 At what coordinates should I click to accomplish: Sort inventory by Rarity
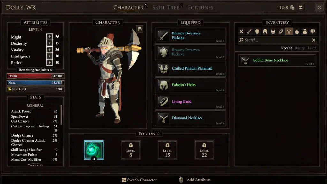click(x=300, y=48)
